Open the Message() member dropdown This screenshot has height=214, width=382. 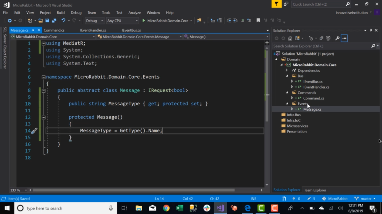(x=226, y=37)
